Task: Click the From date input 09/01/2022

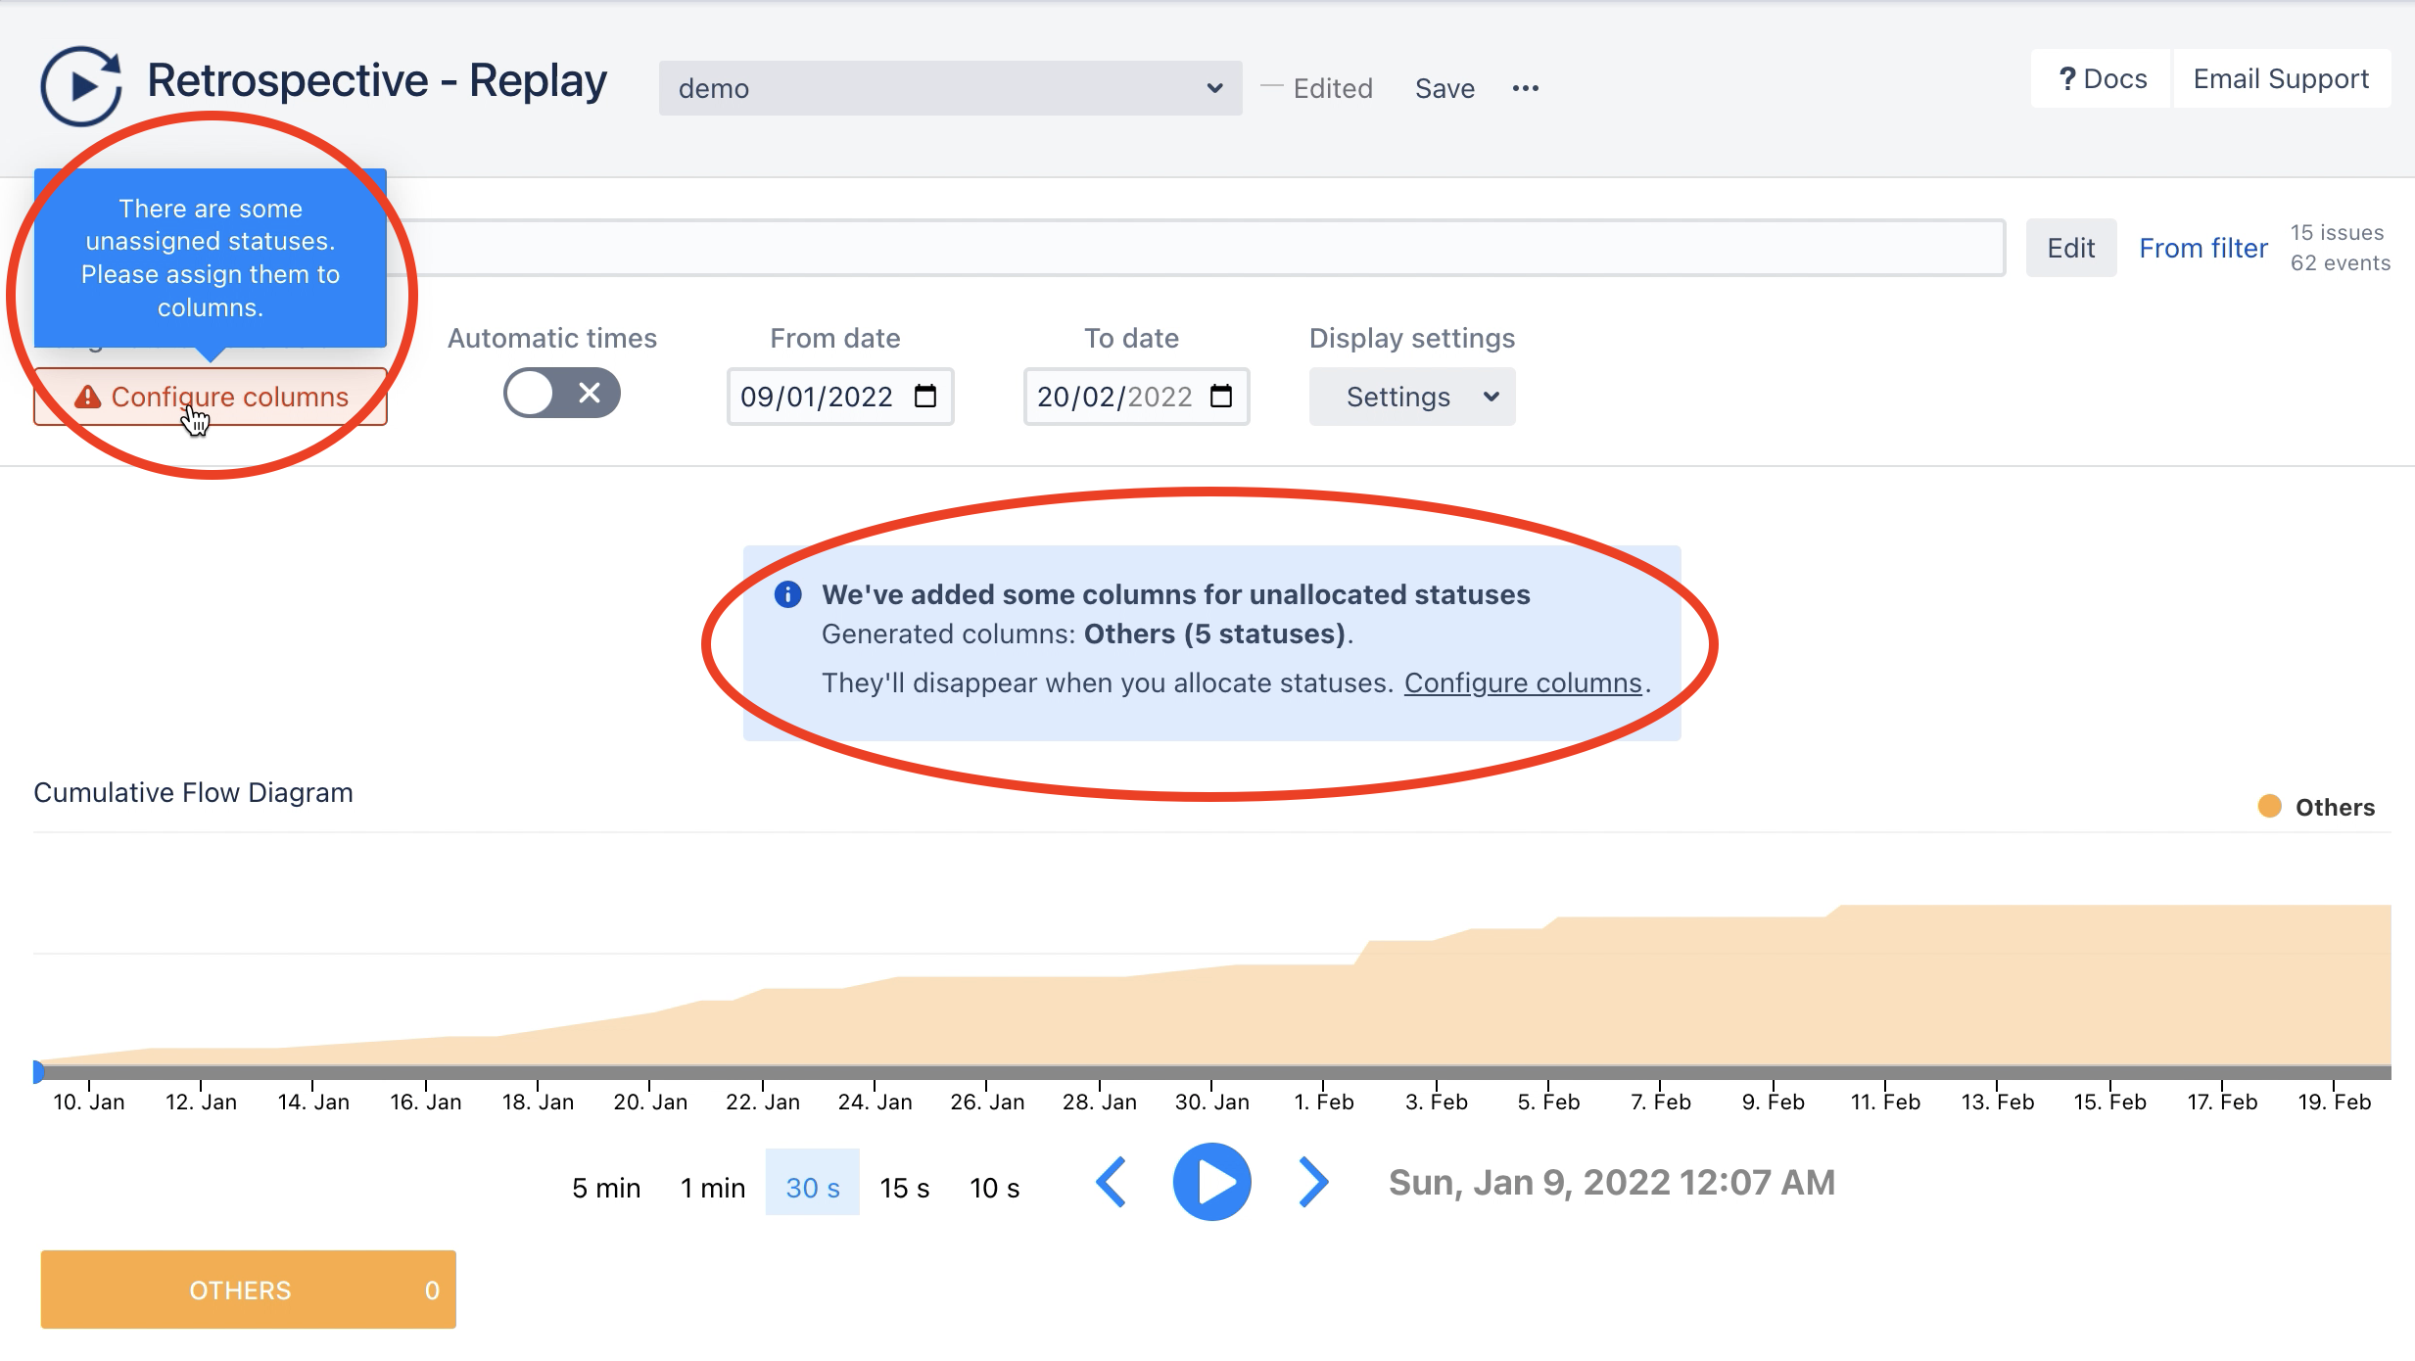Action: pyautogui.click(x=840, y=397)
